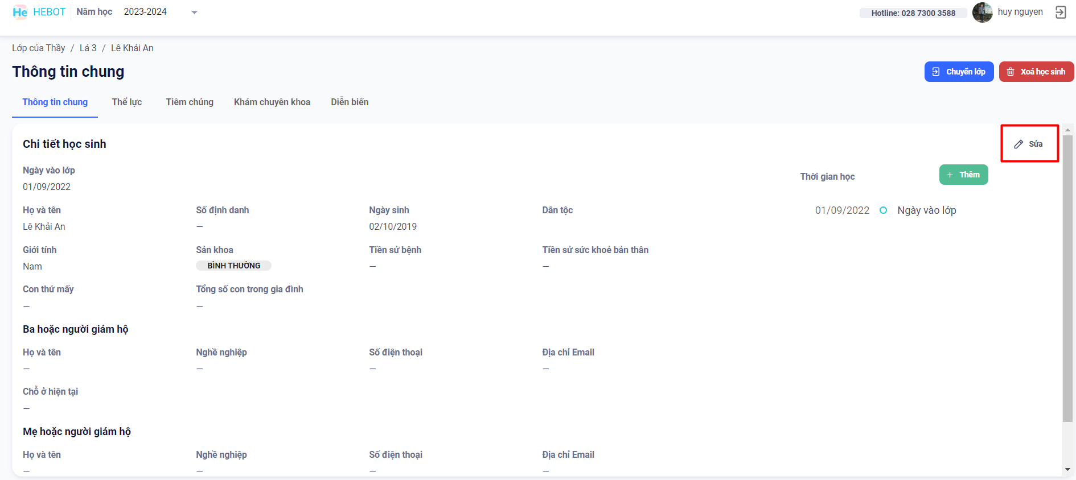Click the Hebot logo icon
Screen dimensions: 1076x480
[20, 12]
